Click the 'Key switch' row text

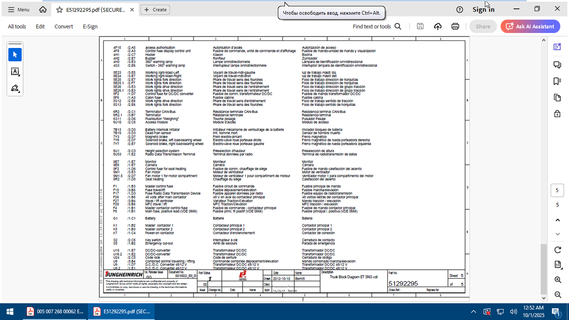coord(153,240)
